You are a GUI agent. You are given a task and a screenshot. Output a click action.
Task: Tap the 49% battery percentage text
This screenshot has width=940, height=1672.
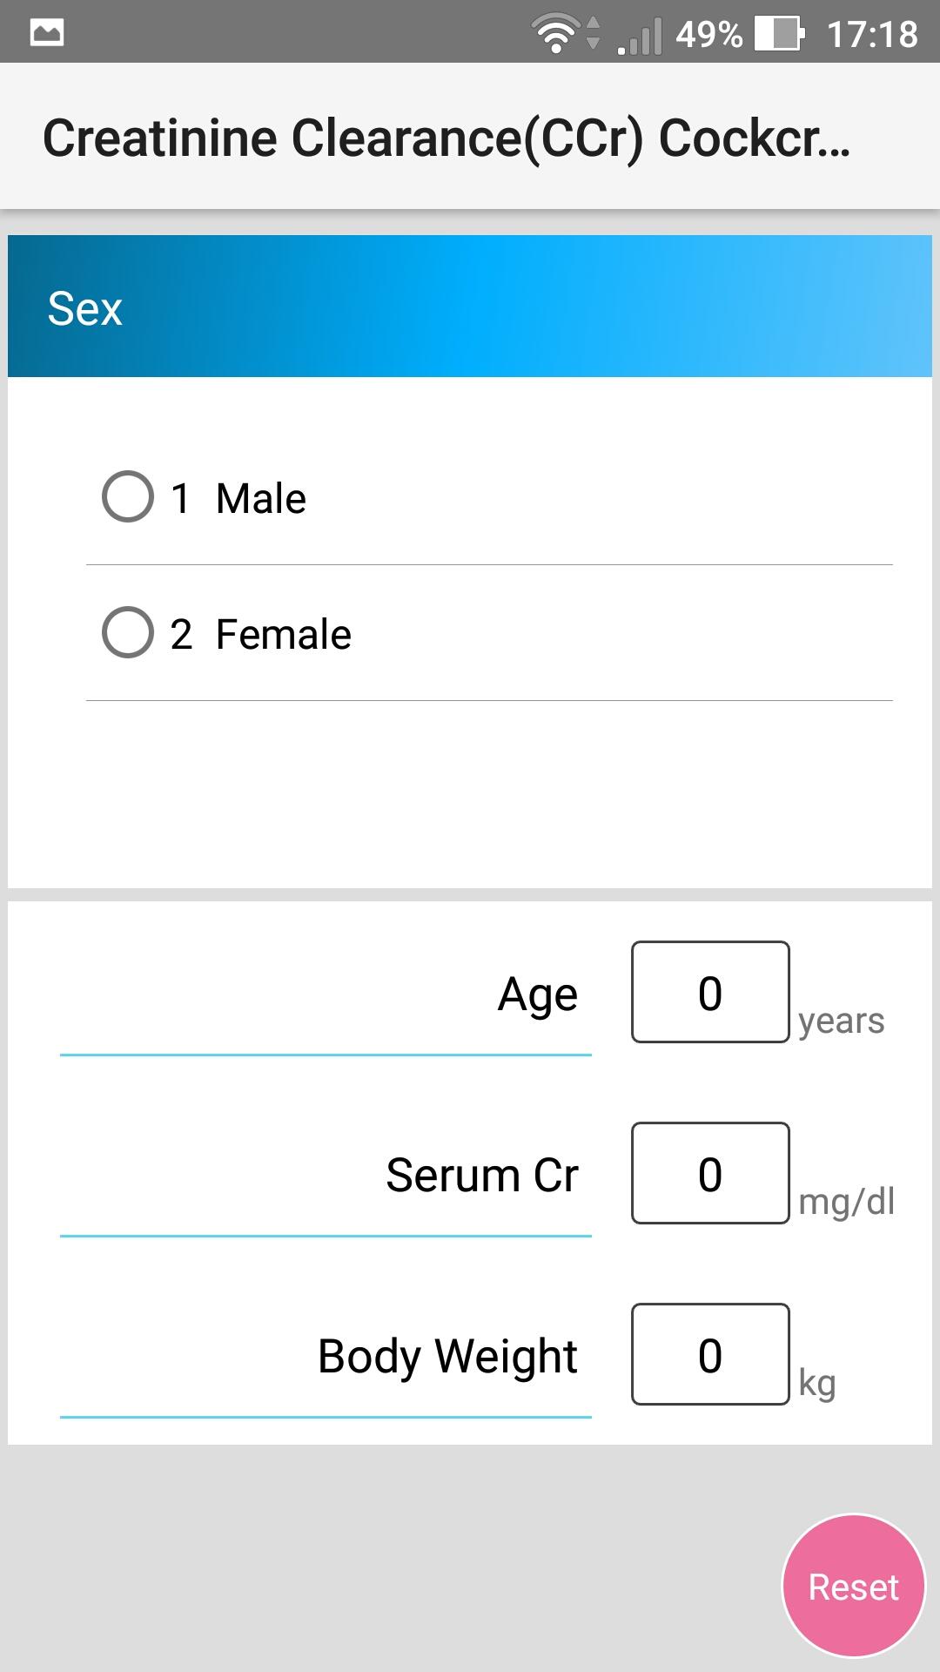point(709,35)
